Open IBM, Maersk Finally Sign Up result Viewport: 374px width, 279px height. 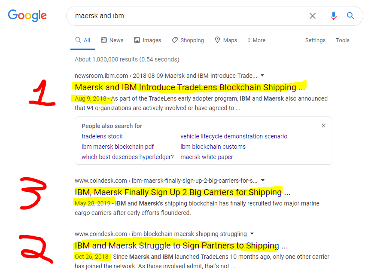pos(182,192)
